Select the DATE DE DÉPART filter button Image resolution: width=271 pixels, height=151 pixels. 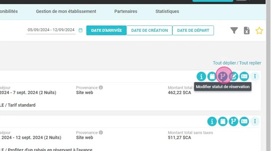pyautogui.click(x=193, y=30)
